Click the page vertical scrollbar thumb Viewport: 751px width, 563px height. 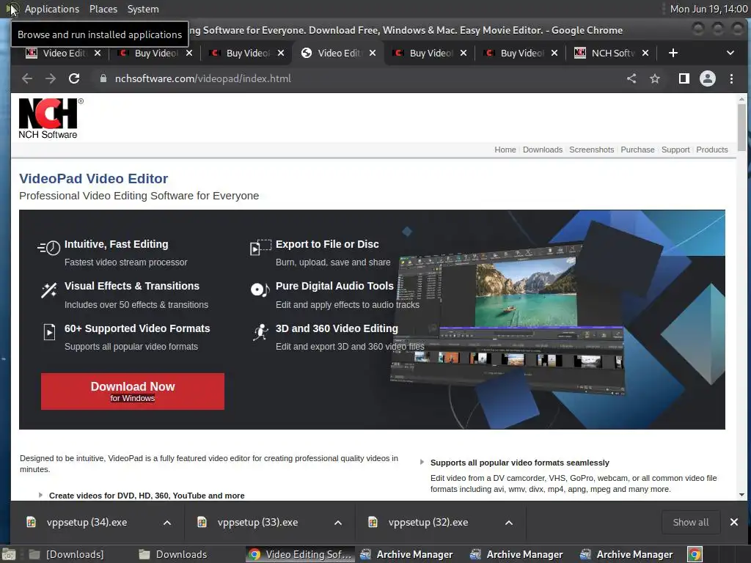point(741,127)
